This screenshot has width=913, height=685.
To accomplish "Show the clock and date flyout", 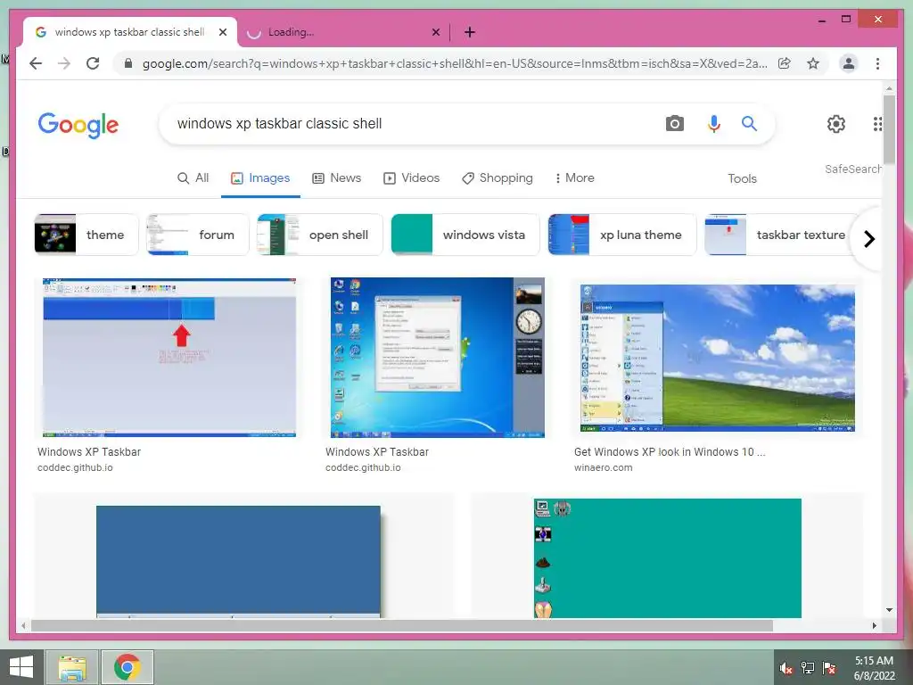I will [874, 668].
